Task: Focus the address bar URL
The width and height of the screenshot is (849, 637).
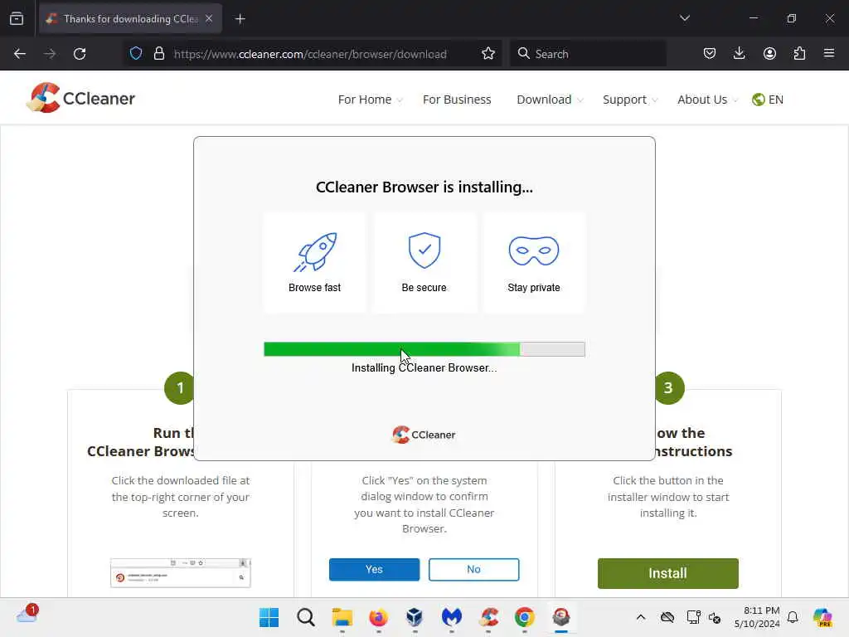Action: 310,54
